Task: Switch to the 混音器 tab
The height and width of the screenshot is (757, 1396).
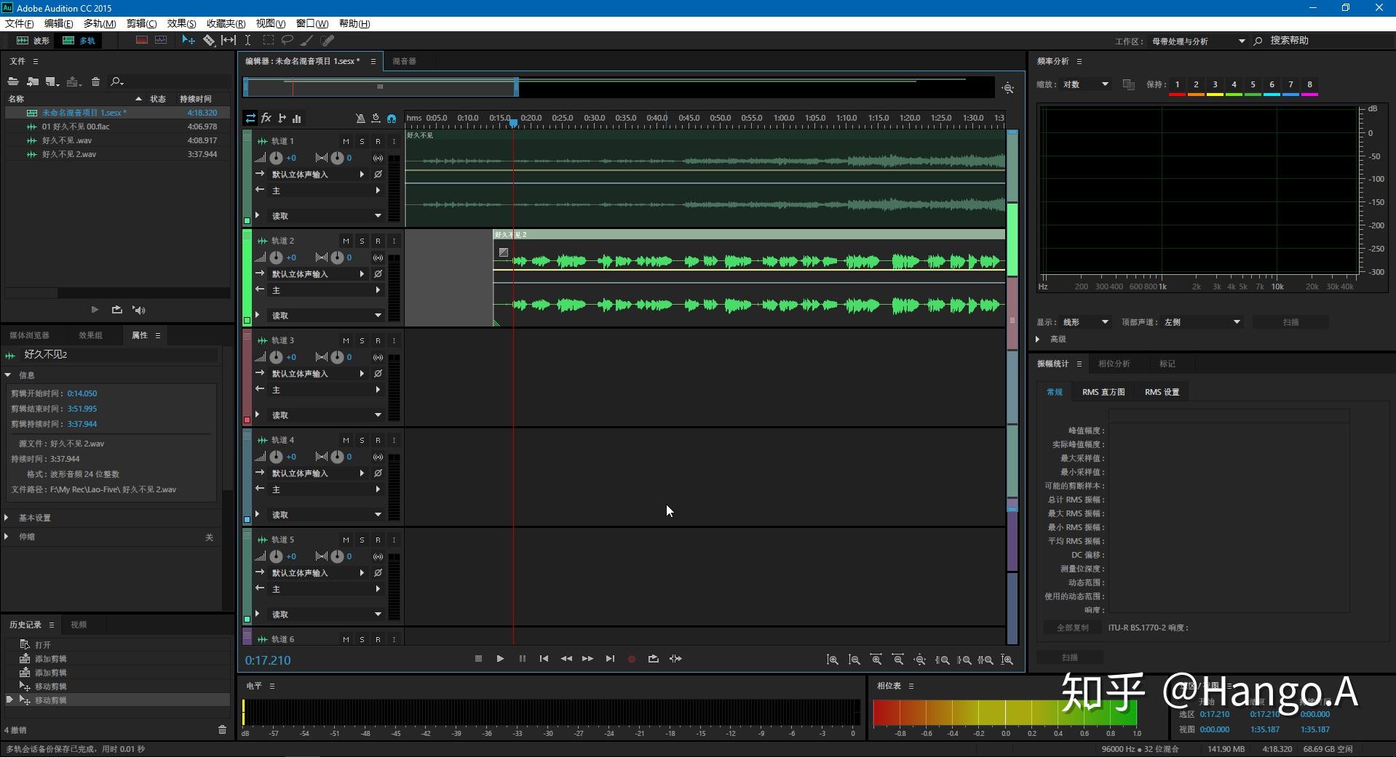Action: (404, 61)
